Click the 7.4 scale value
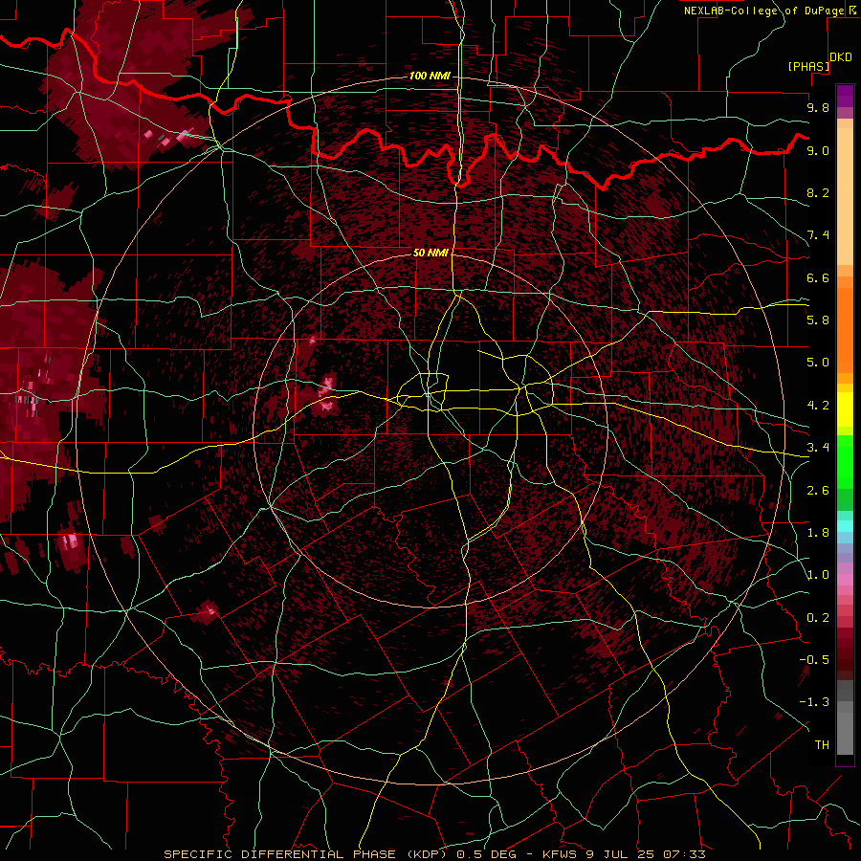Screen dimensions: 861x861 (818, 235)
